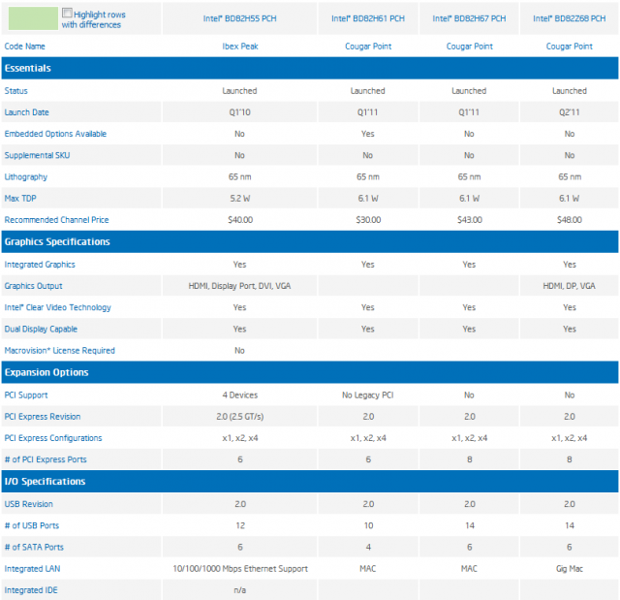This screenshot has width=620, height=600.
Task: Click the Q2'11 launch date cell
Action: [569, 112]
